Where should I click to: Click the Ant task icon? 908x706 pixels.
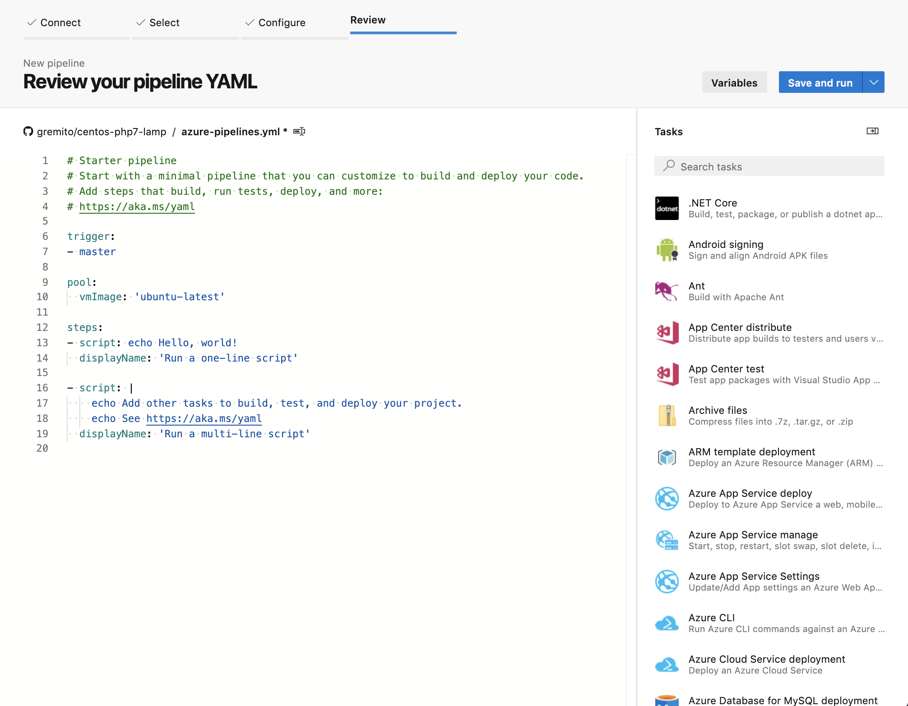[x=667, y=291]
